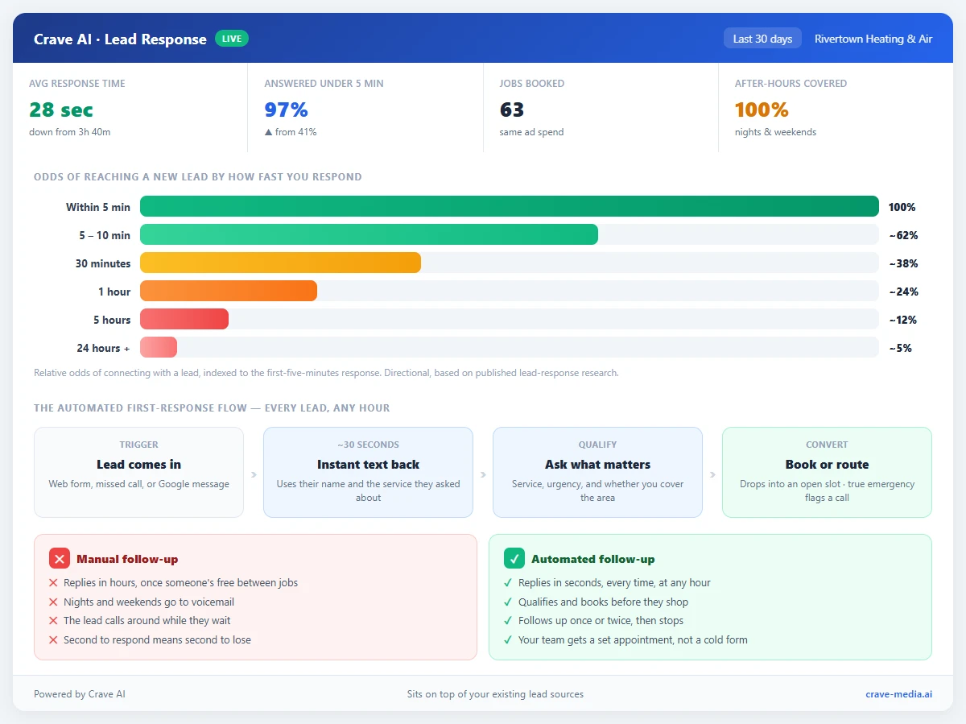The width and height of the screenshot is (966, 724).
Task: Click the up triangle beside 'from 41%'
Action: click(268, 132)
